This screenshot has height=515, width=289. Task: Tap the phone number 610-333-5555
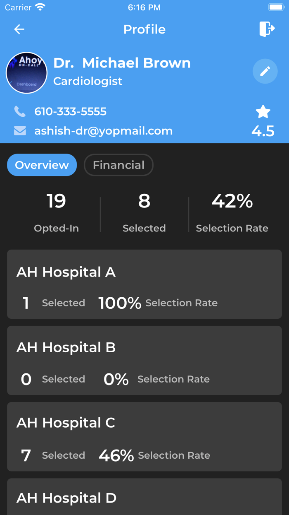click(x=70, y=111)
